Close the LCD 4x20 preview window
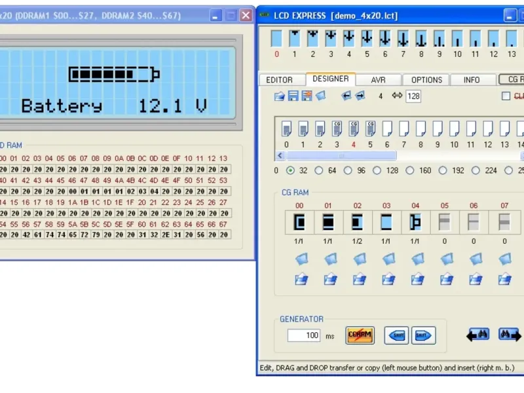The width and height of the screenshot is (524, 393). click(x=246, y=15)
